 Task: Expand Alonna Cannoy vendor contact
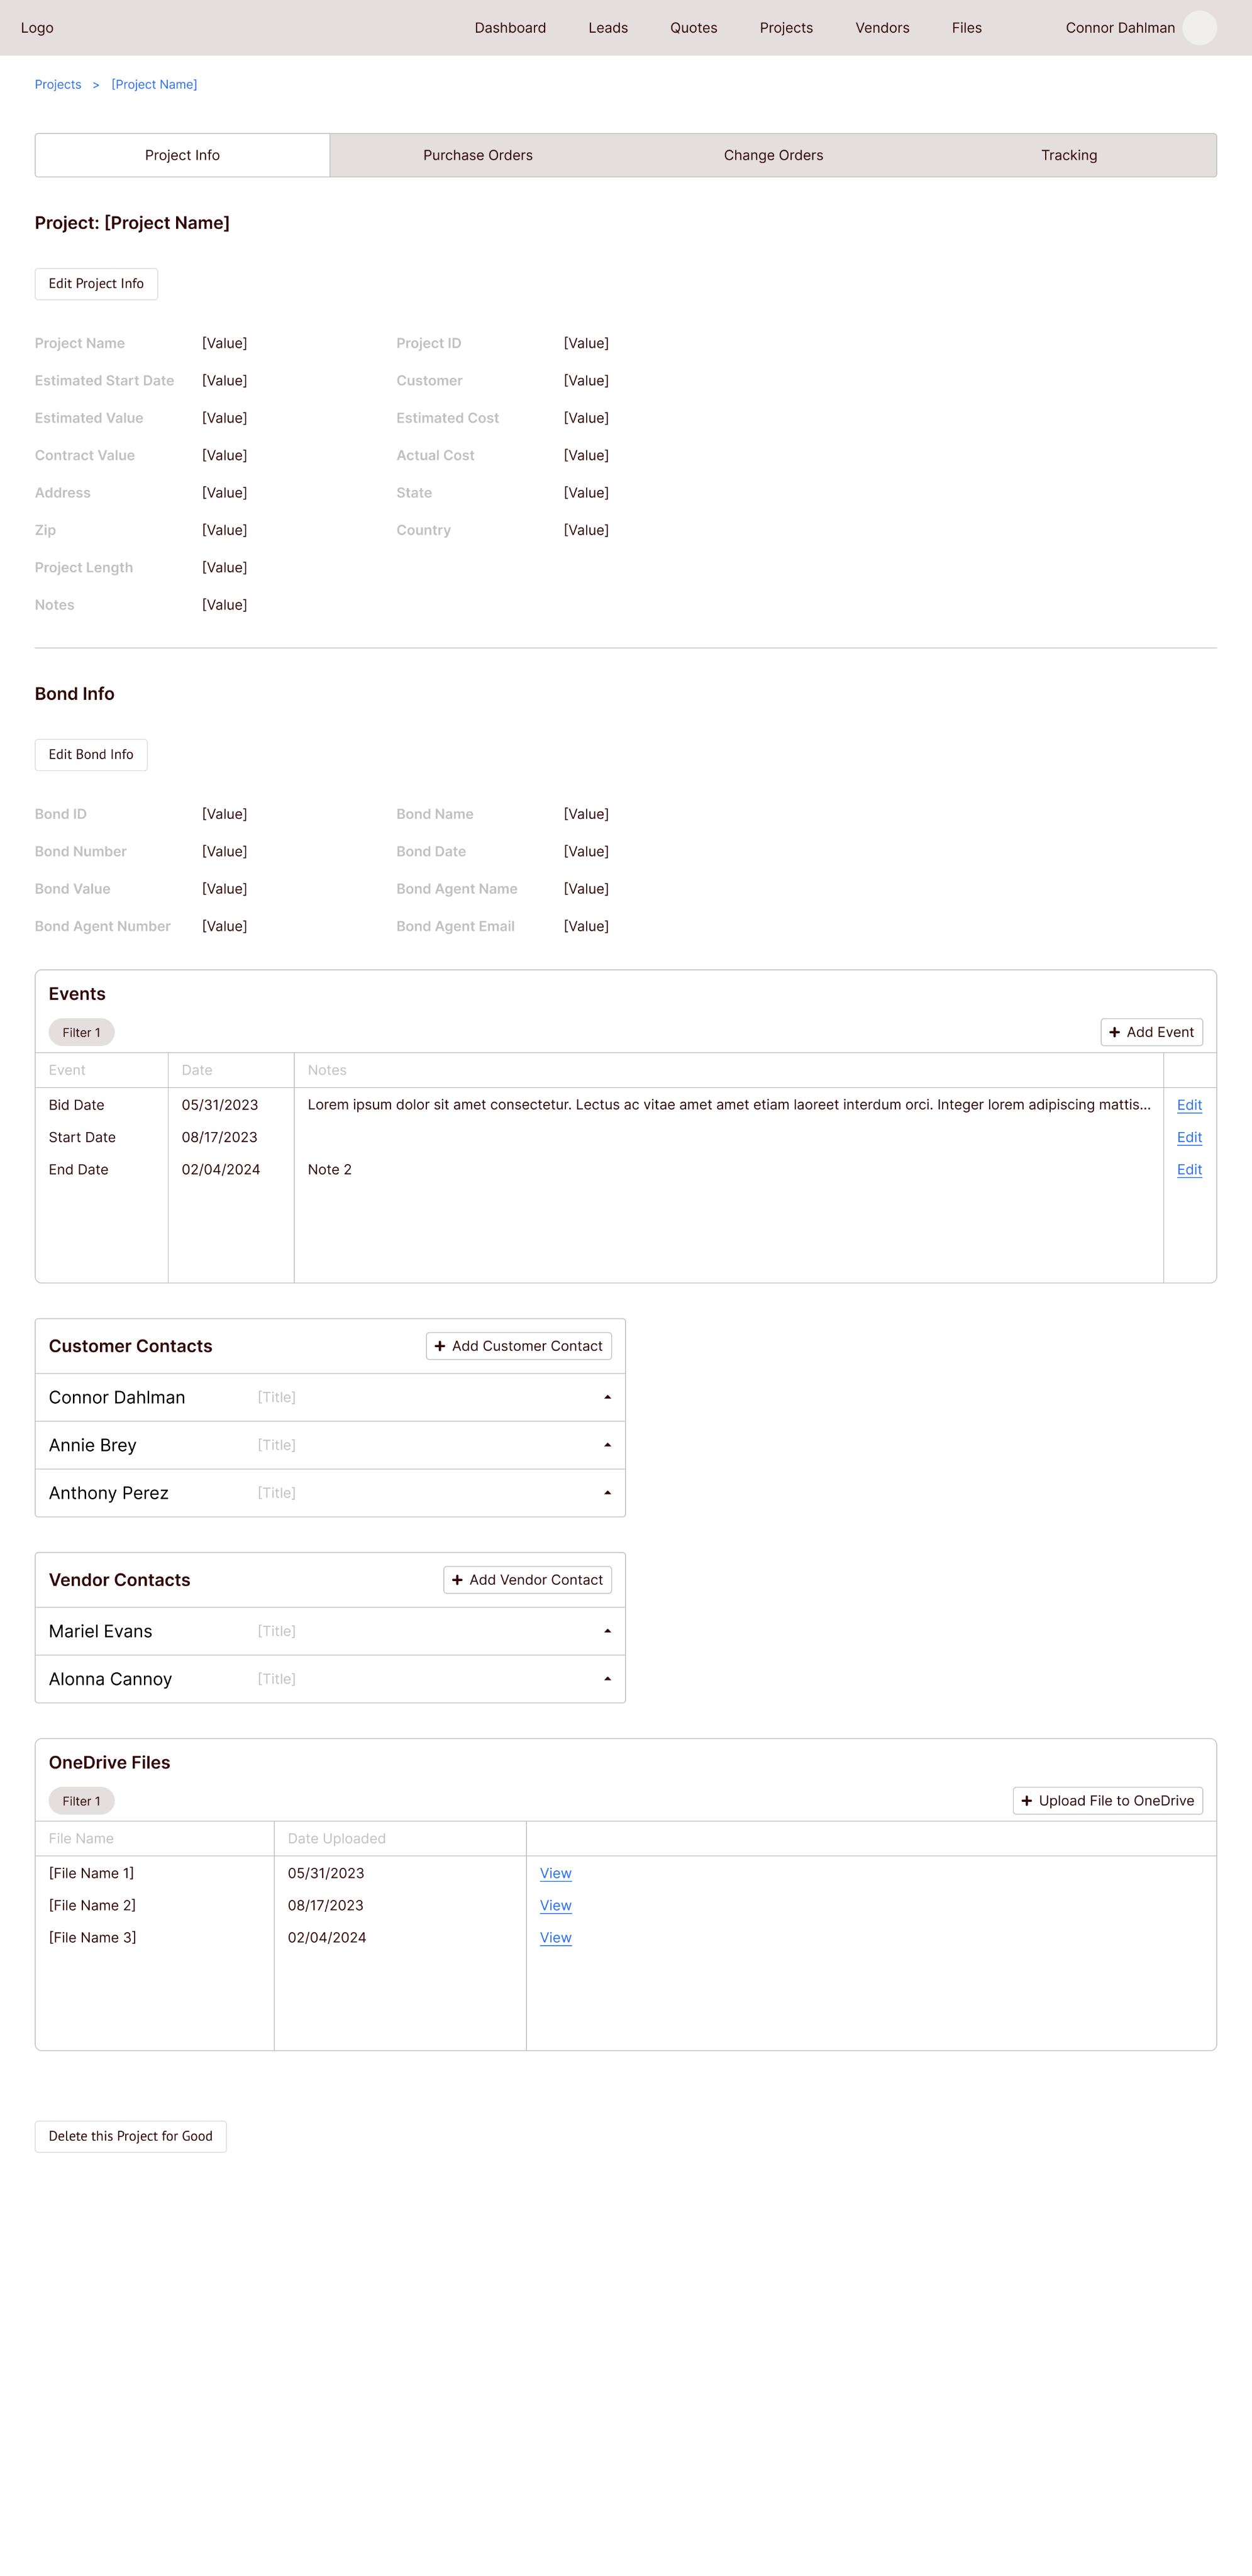click(607, 1679)
